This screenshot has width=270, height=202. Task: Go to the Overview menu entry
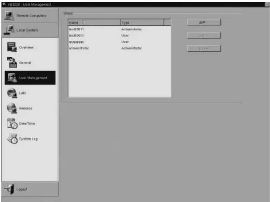click(26, 48)
